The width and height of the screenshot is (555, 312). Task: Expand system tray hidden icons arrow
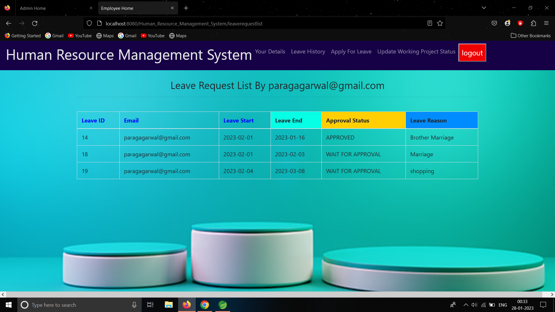466,305
